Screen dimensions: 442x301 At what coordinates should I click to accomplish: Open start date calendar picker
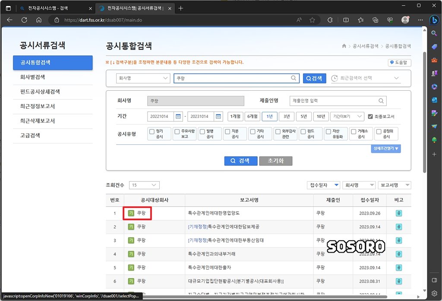(x=178, y=116)
